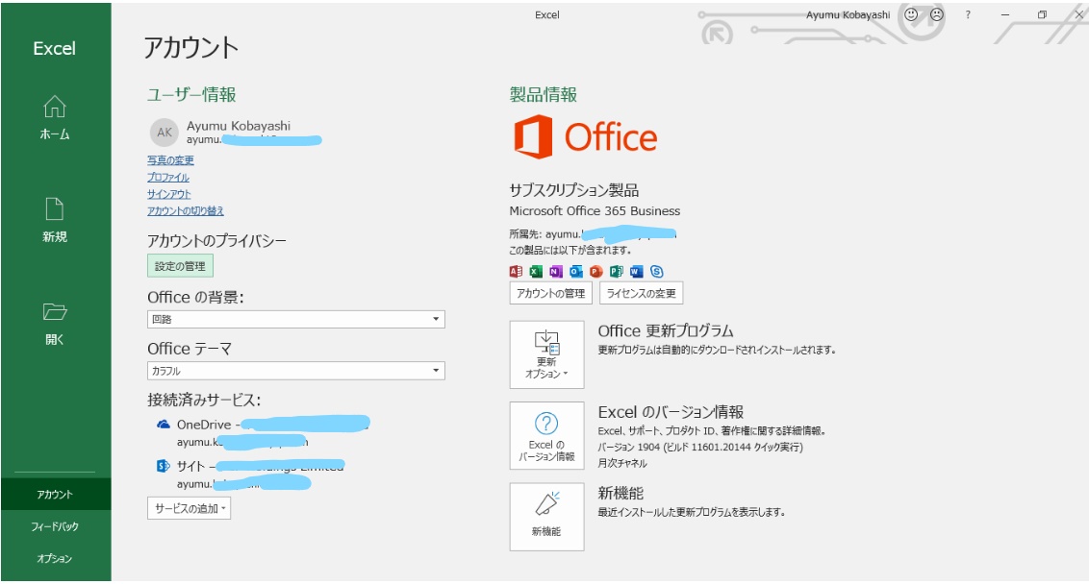Click the Office logo
Screen dimensions: 1089x584
585,136
